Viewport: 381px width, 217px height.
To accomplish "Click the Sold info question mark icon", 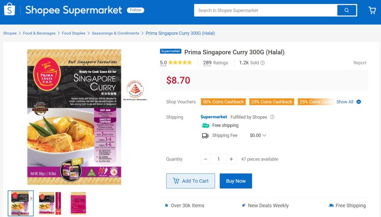I will tap(263, 63).
